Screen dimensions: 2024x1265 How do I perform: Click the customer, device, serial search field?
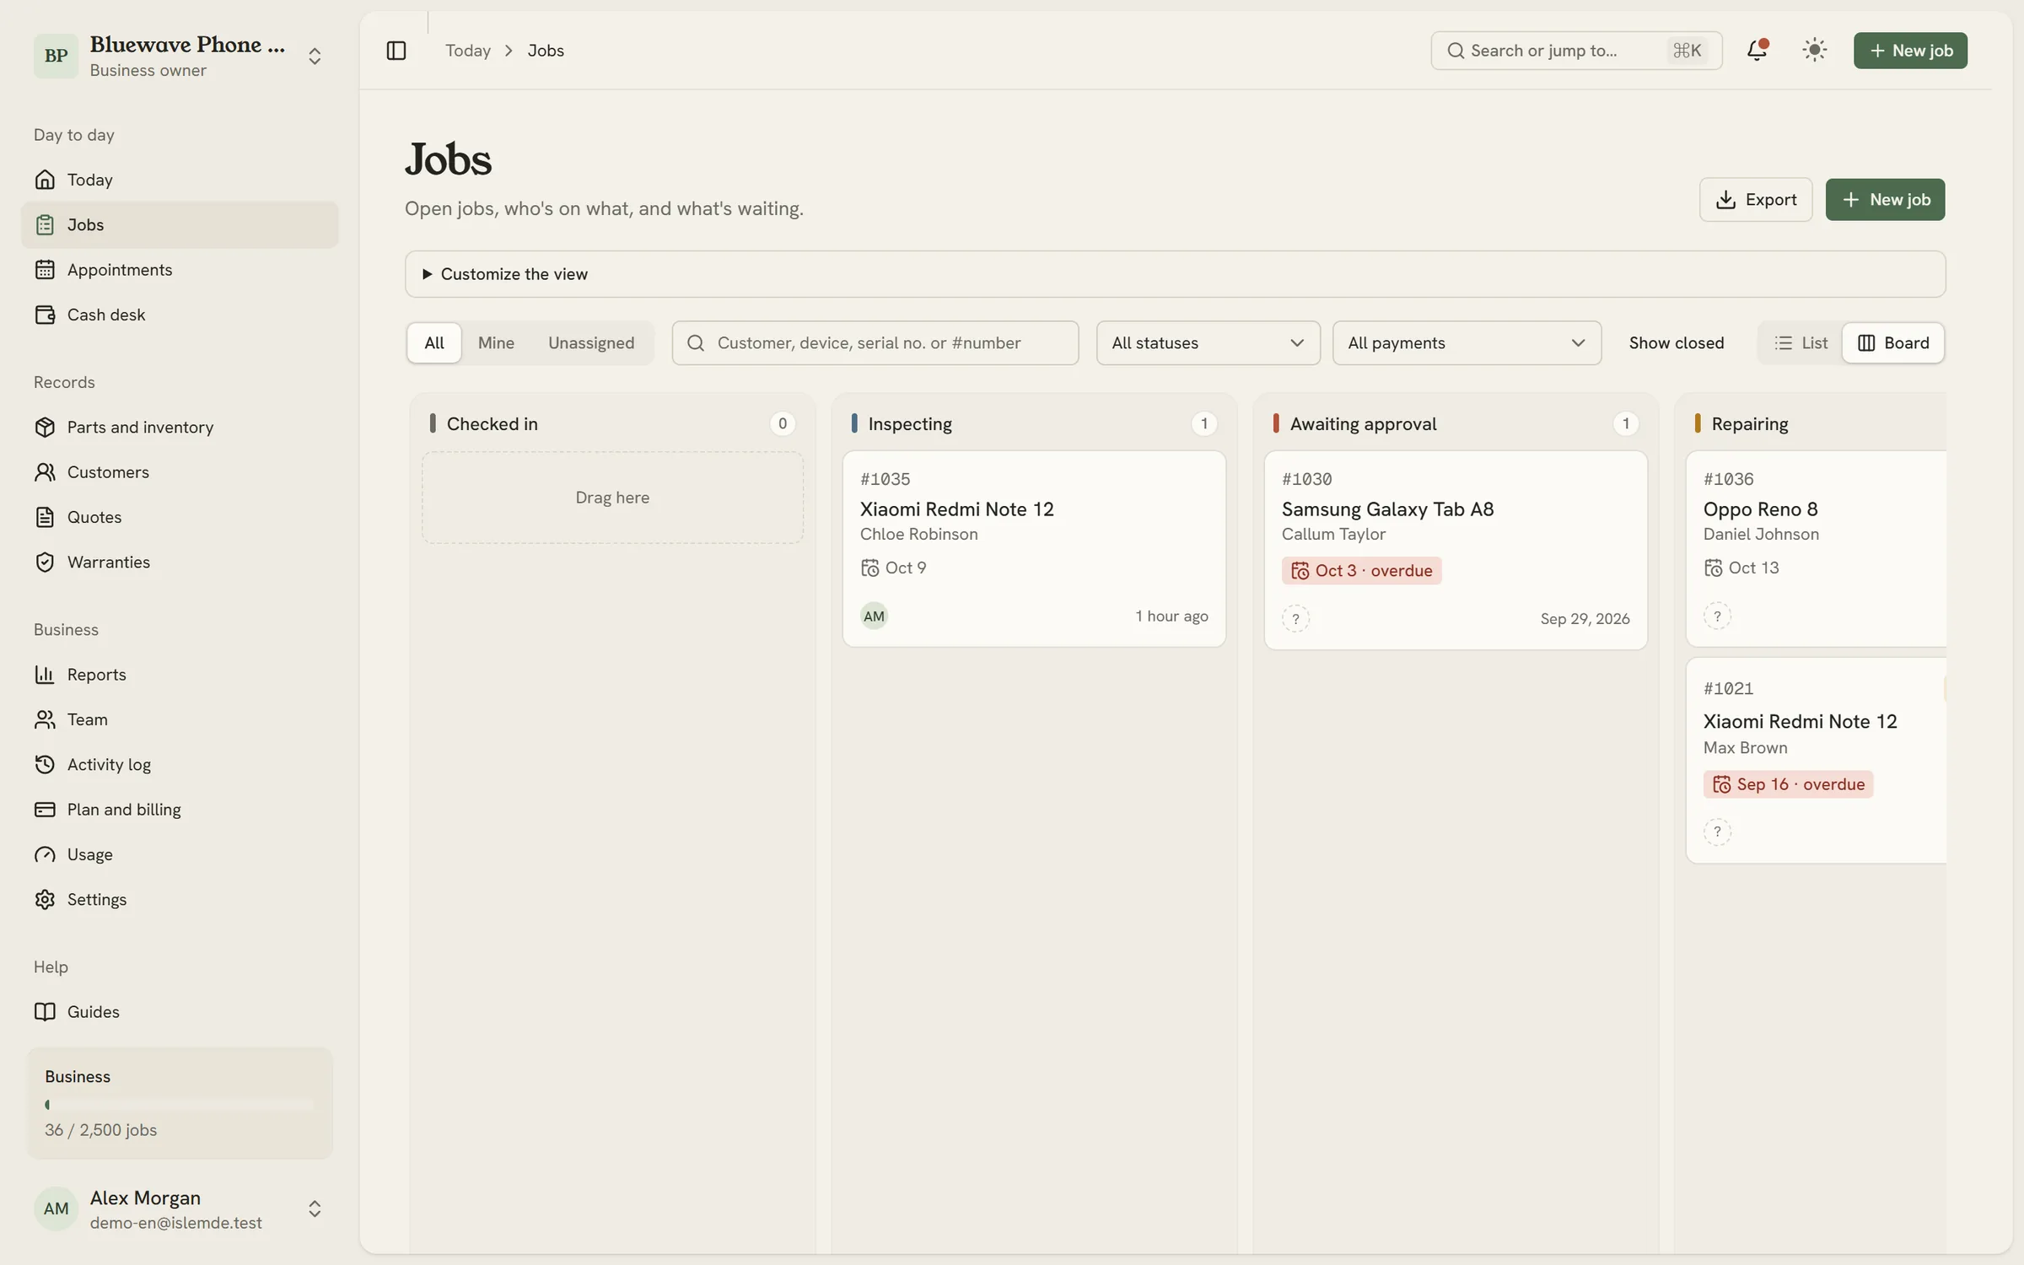(875, 342)
